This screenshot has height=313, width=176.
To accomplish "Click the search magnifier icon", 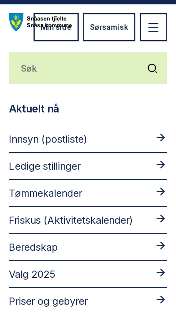I will point(152,68).
